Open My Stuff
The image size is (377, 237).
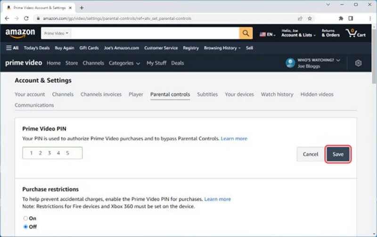point(156,63)
